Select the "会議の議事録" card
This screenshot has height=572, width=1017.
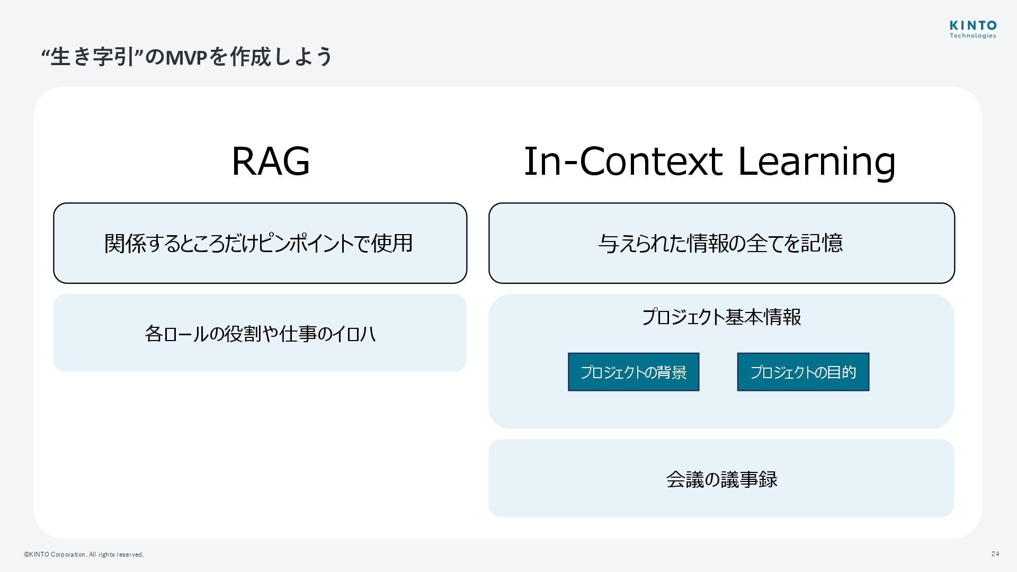coord(721,478)
